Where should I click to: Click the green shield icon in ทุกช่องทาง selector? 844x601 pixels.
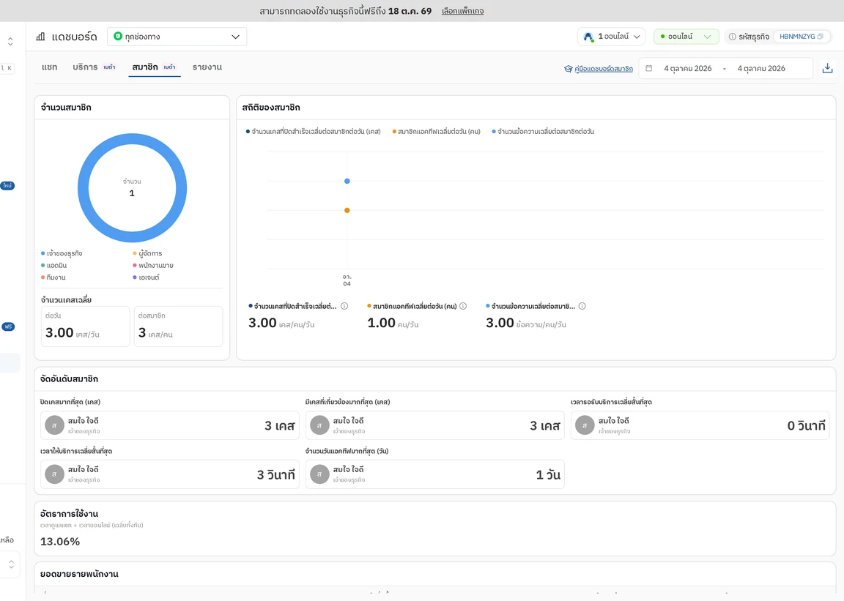click(118, 37)
